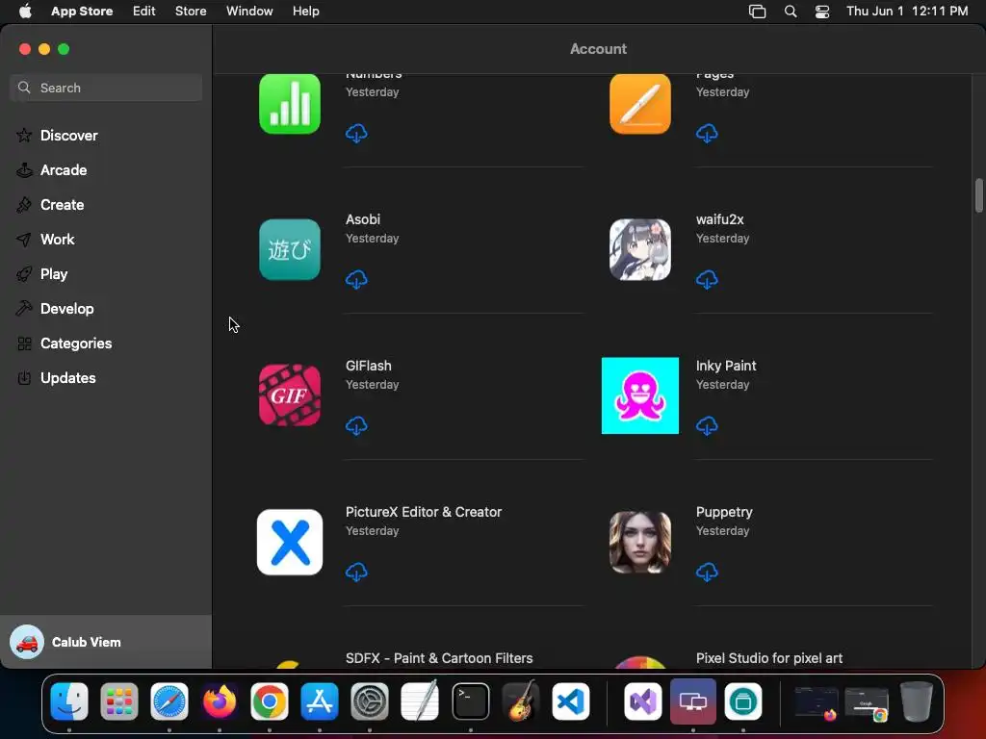This screenshot has height=739, width=986.
Task: Click the Stage Manager menu bar icon
Action: click(757, 12)
